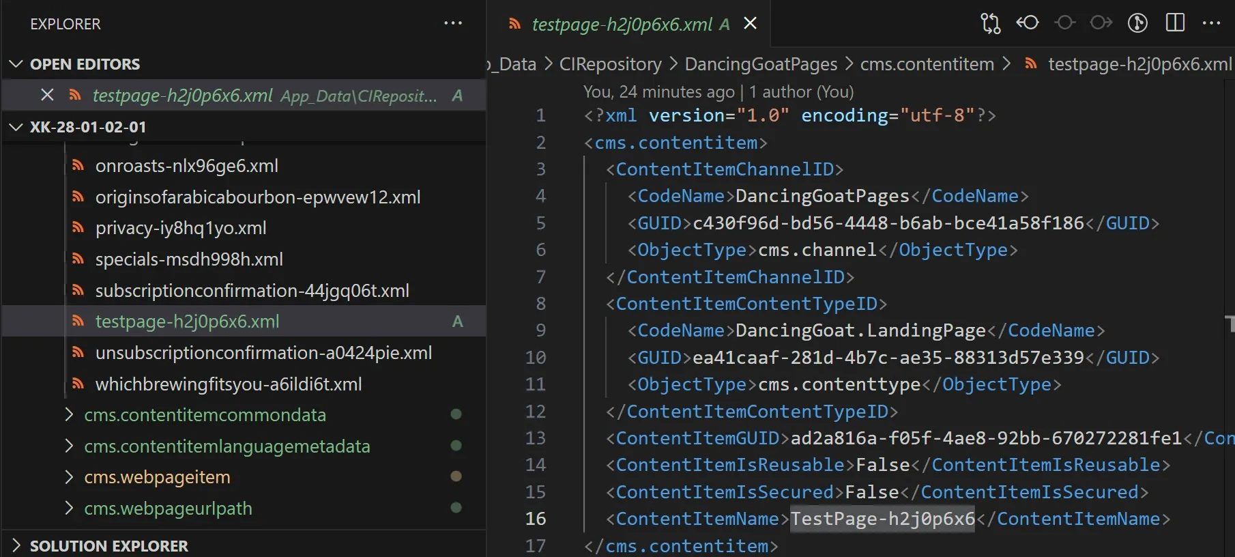The height and width of the screenshot is (557, 1235).
Task: Click the icon beside specials-msdh998h.xml
Action: (78, 259)
